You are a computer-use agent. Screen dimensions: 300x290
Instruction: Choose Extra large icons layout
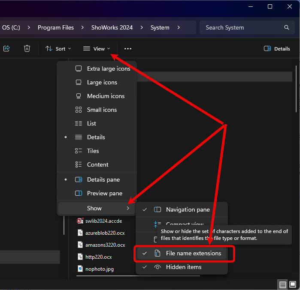pyautogui.click(x=108, y=69)
